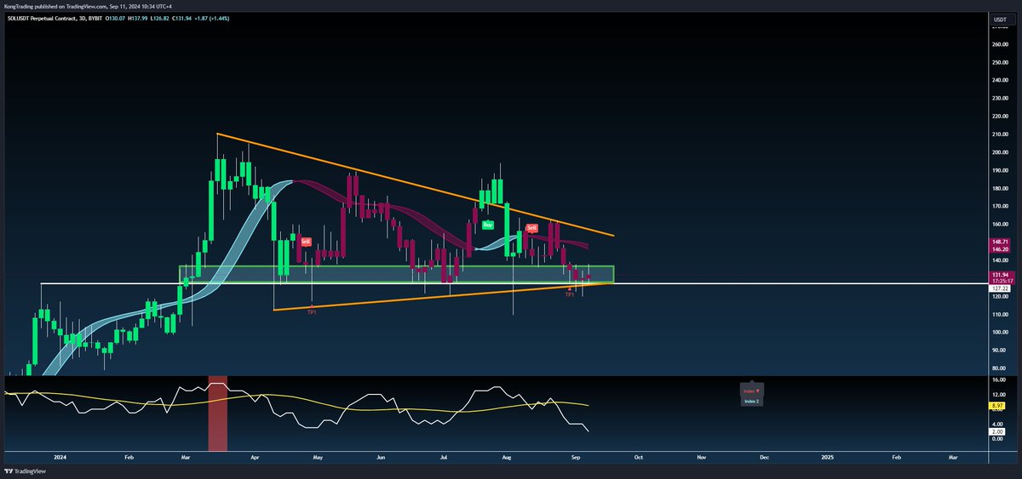The width and height of the screenshot is (1022, 479).
Task: Click the 2025 label on the time axis
Action: coord(828,457)
